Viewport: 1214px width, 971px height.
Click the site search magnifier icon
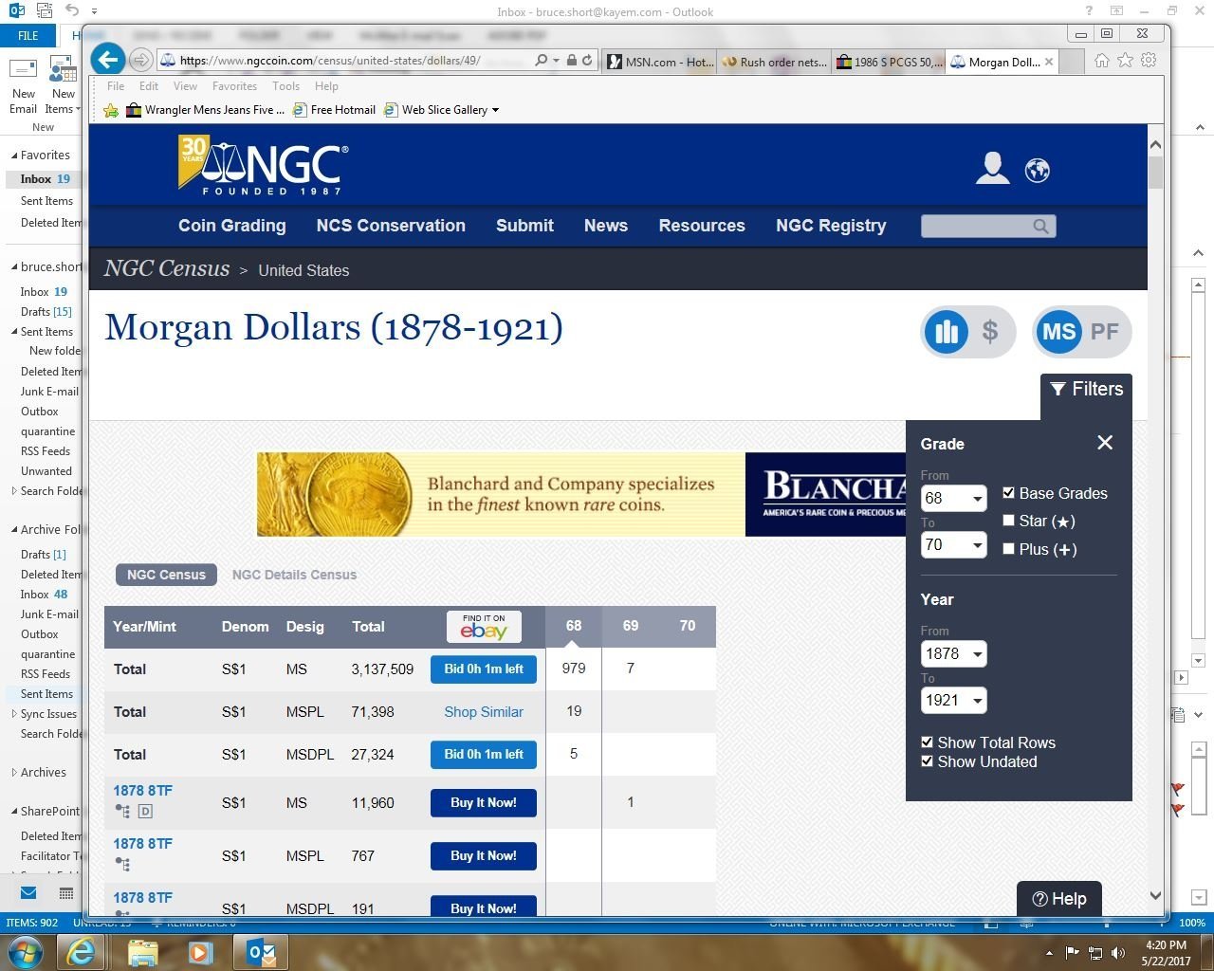pos(1040,226)
